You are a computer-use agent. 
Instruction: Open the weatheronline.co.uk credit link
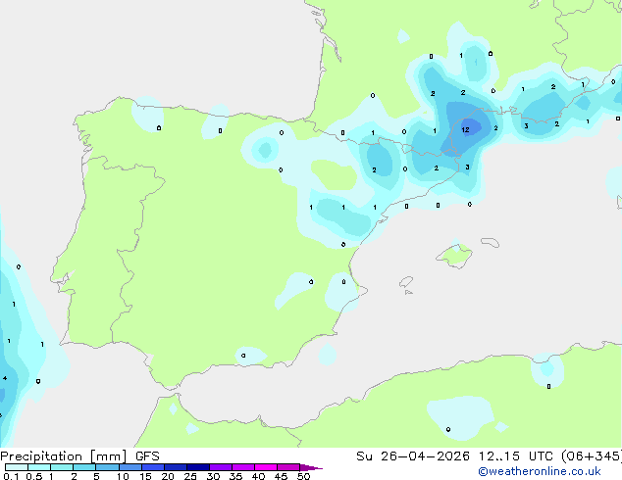tap(540, 471)
